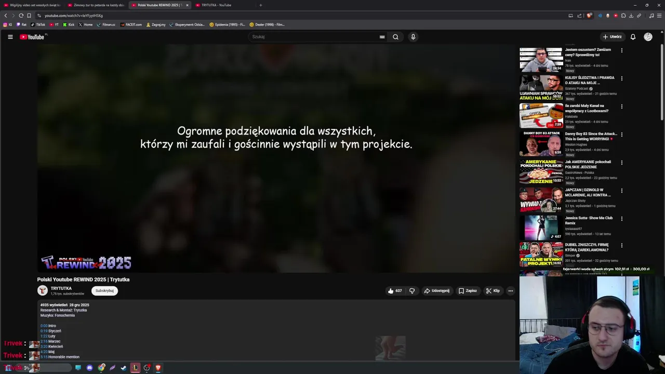This screenshot has width=665, height=374.
Task: Open a new browser tab
Action: (260, 5)
